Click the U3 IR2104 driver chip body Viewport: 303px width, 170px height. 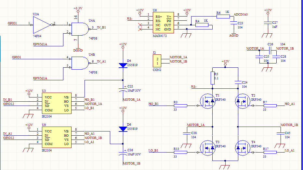click(x=56, y=104)
